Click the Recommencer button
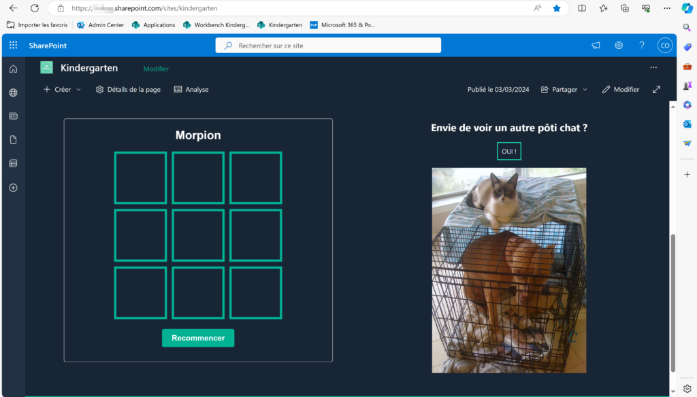 tap(198, 338)
